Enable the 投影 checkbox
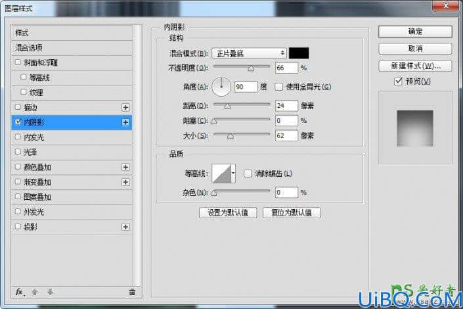The image size is (463, 309). click(18, 227)
